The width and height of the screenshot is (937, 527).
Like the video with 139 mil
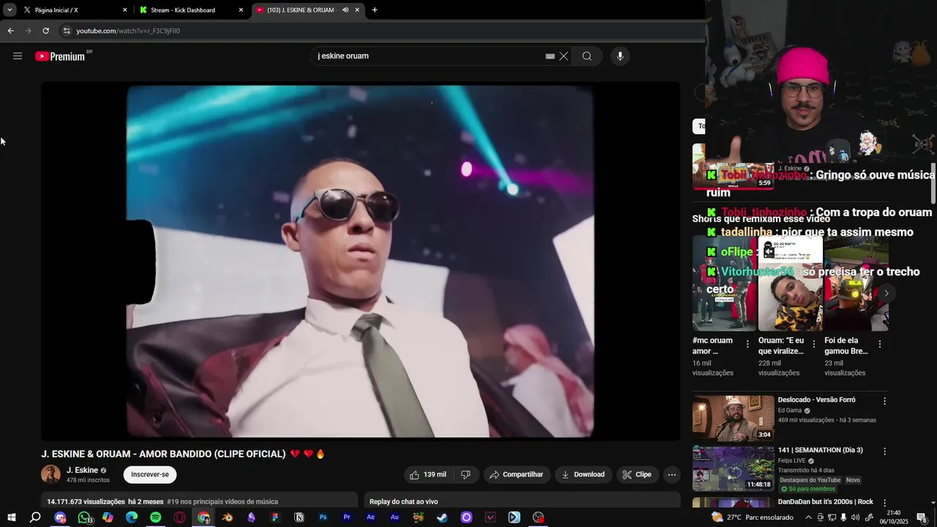[428, 474]
